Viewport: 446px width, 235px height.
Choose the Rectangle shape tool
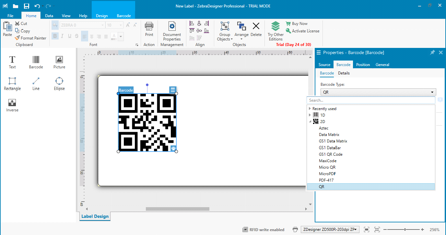click(12, 84)
